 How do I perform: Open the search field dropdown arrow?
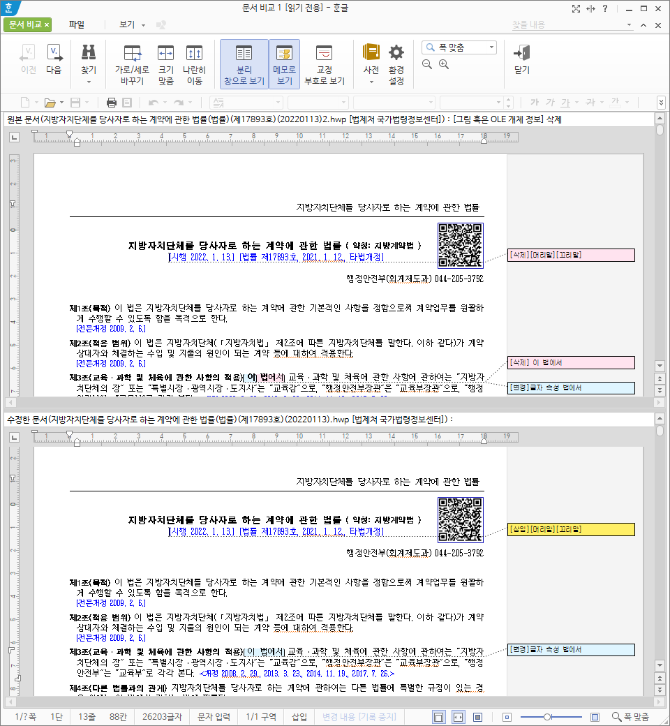630,24
